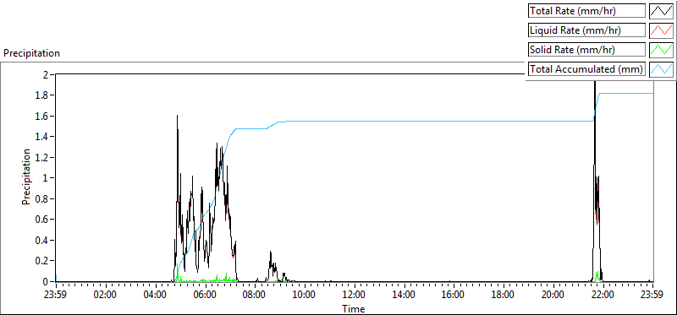
Task: Click the Precipitation graph caption above plot
Action: click(31, 53)
